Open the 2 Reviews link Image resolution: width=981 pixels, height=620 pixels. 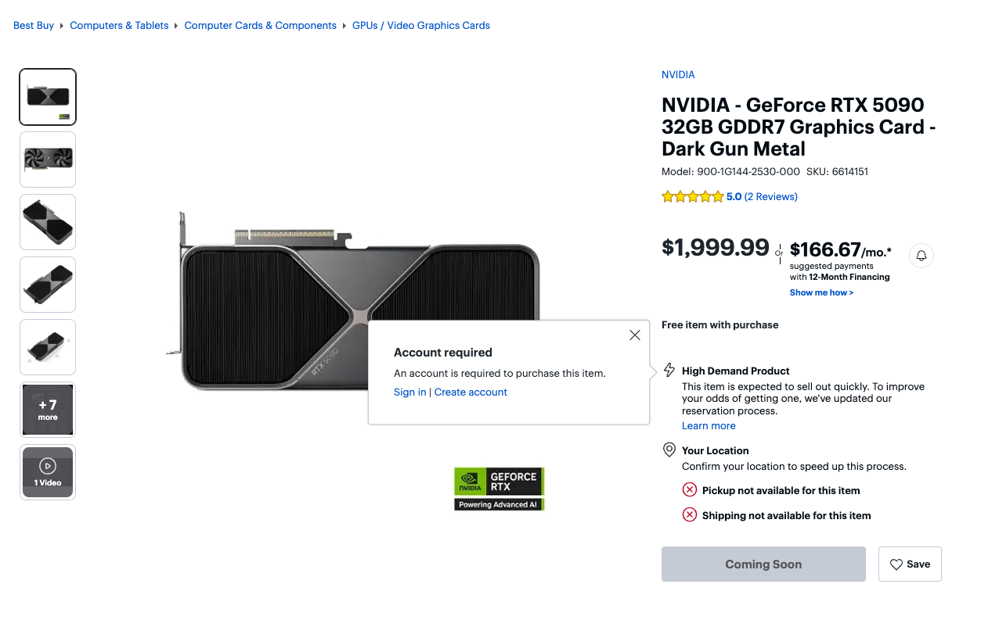point(770,197)
